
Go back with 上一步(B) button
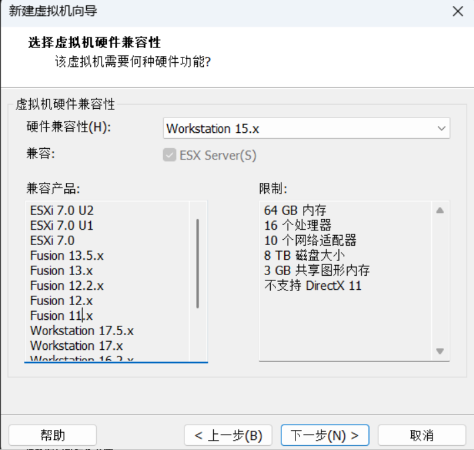coord(229,435)
